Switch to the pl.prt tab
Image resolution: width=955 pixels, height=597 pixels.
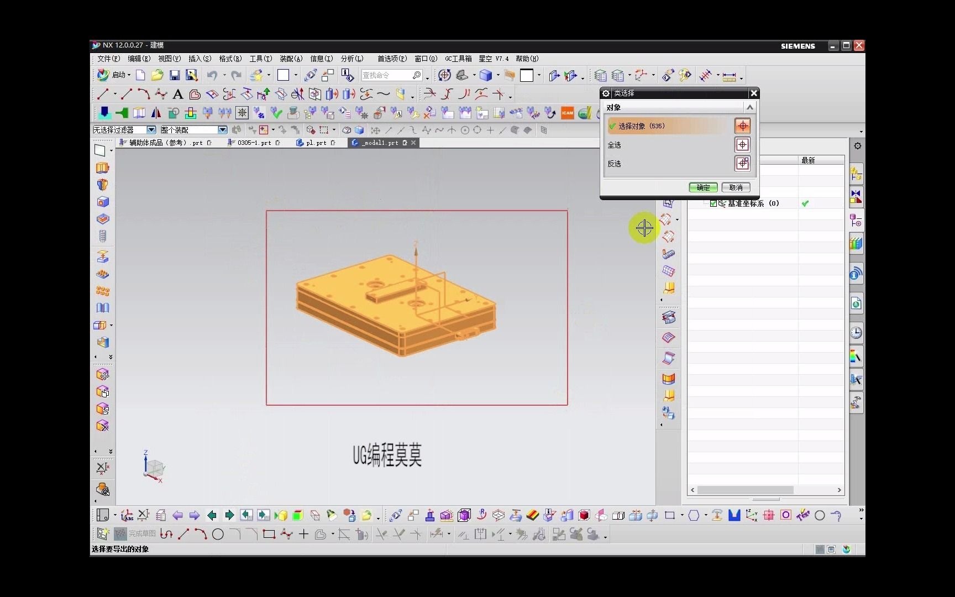tap(316, 143)
